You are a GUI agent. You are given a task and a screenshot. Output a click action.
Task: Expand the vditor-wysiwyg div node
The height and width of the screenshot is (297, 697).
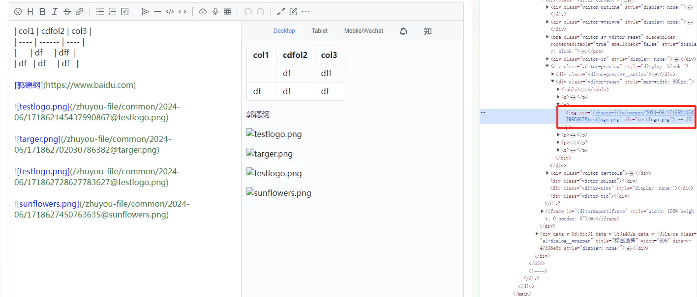point(547,22)
